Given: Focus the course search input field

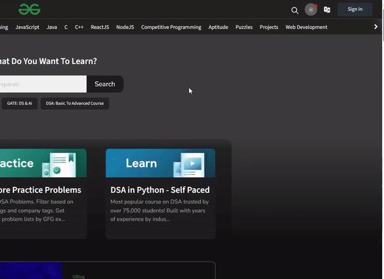Looking at the screenshot, I should click(x=43, y=84).
